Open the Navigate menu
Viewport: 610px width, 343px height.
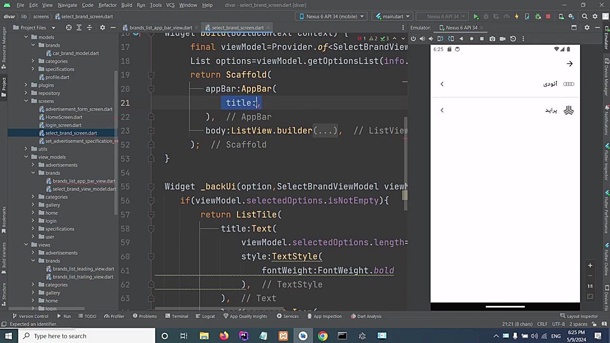[67, 5]
